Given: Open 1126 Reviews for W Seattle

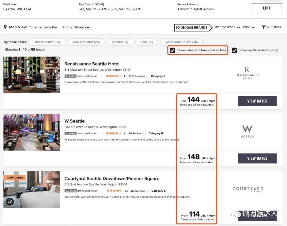Looking at the screenshot, I should (x=134, y=134).
